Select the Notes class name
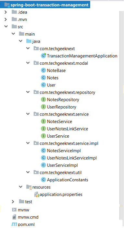Screen dimensions: 124x249 (52, 78)
